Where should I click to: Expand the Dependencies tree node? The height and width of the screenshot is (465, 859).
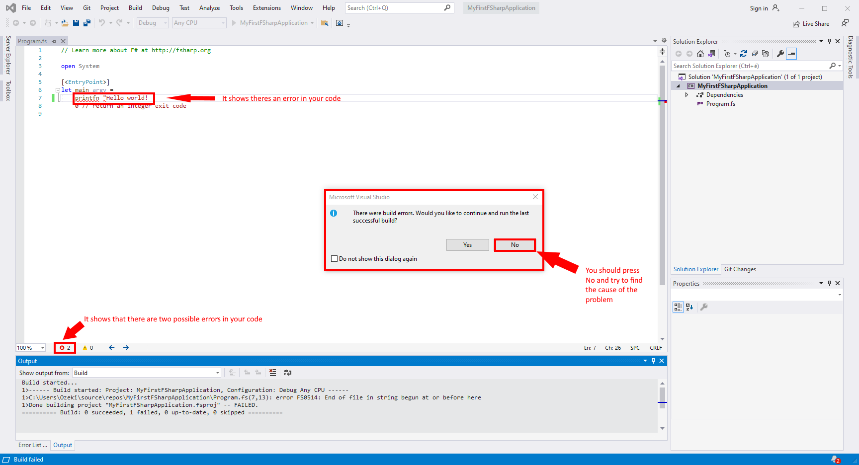click(687, 95)
